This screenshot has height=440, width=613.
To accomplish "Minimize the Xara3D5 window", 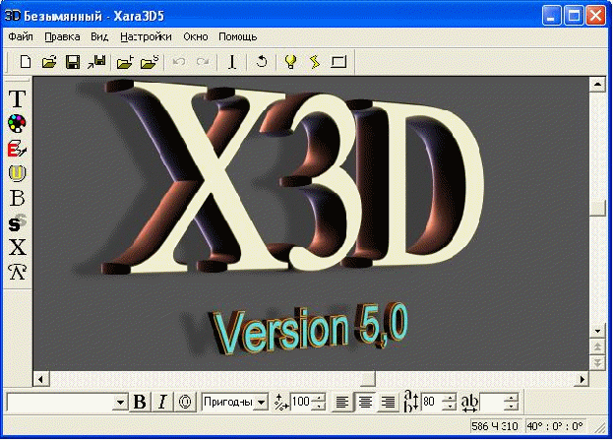I will click(551, 16).
